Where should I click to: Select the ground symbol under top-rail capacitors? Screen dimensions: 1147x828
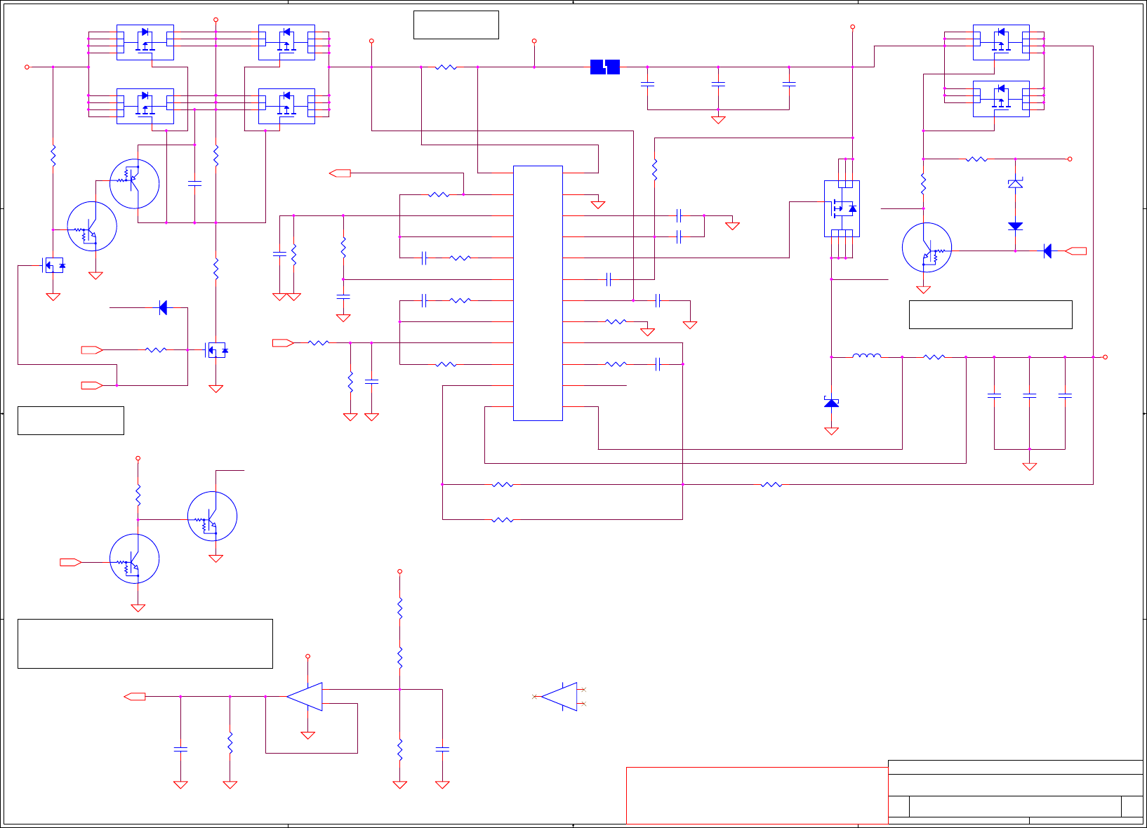click(x=718, y=120)
